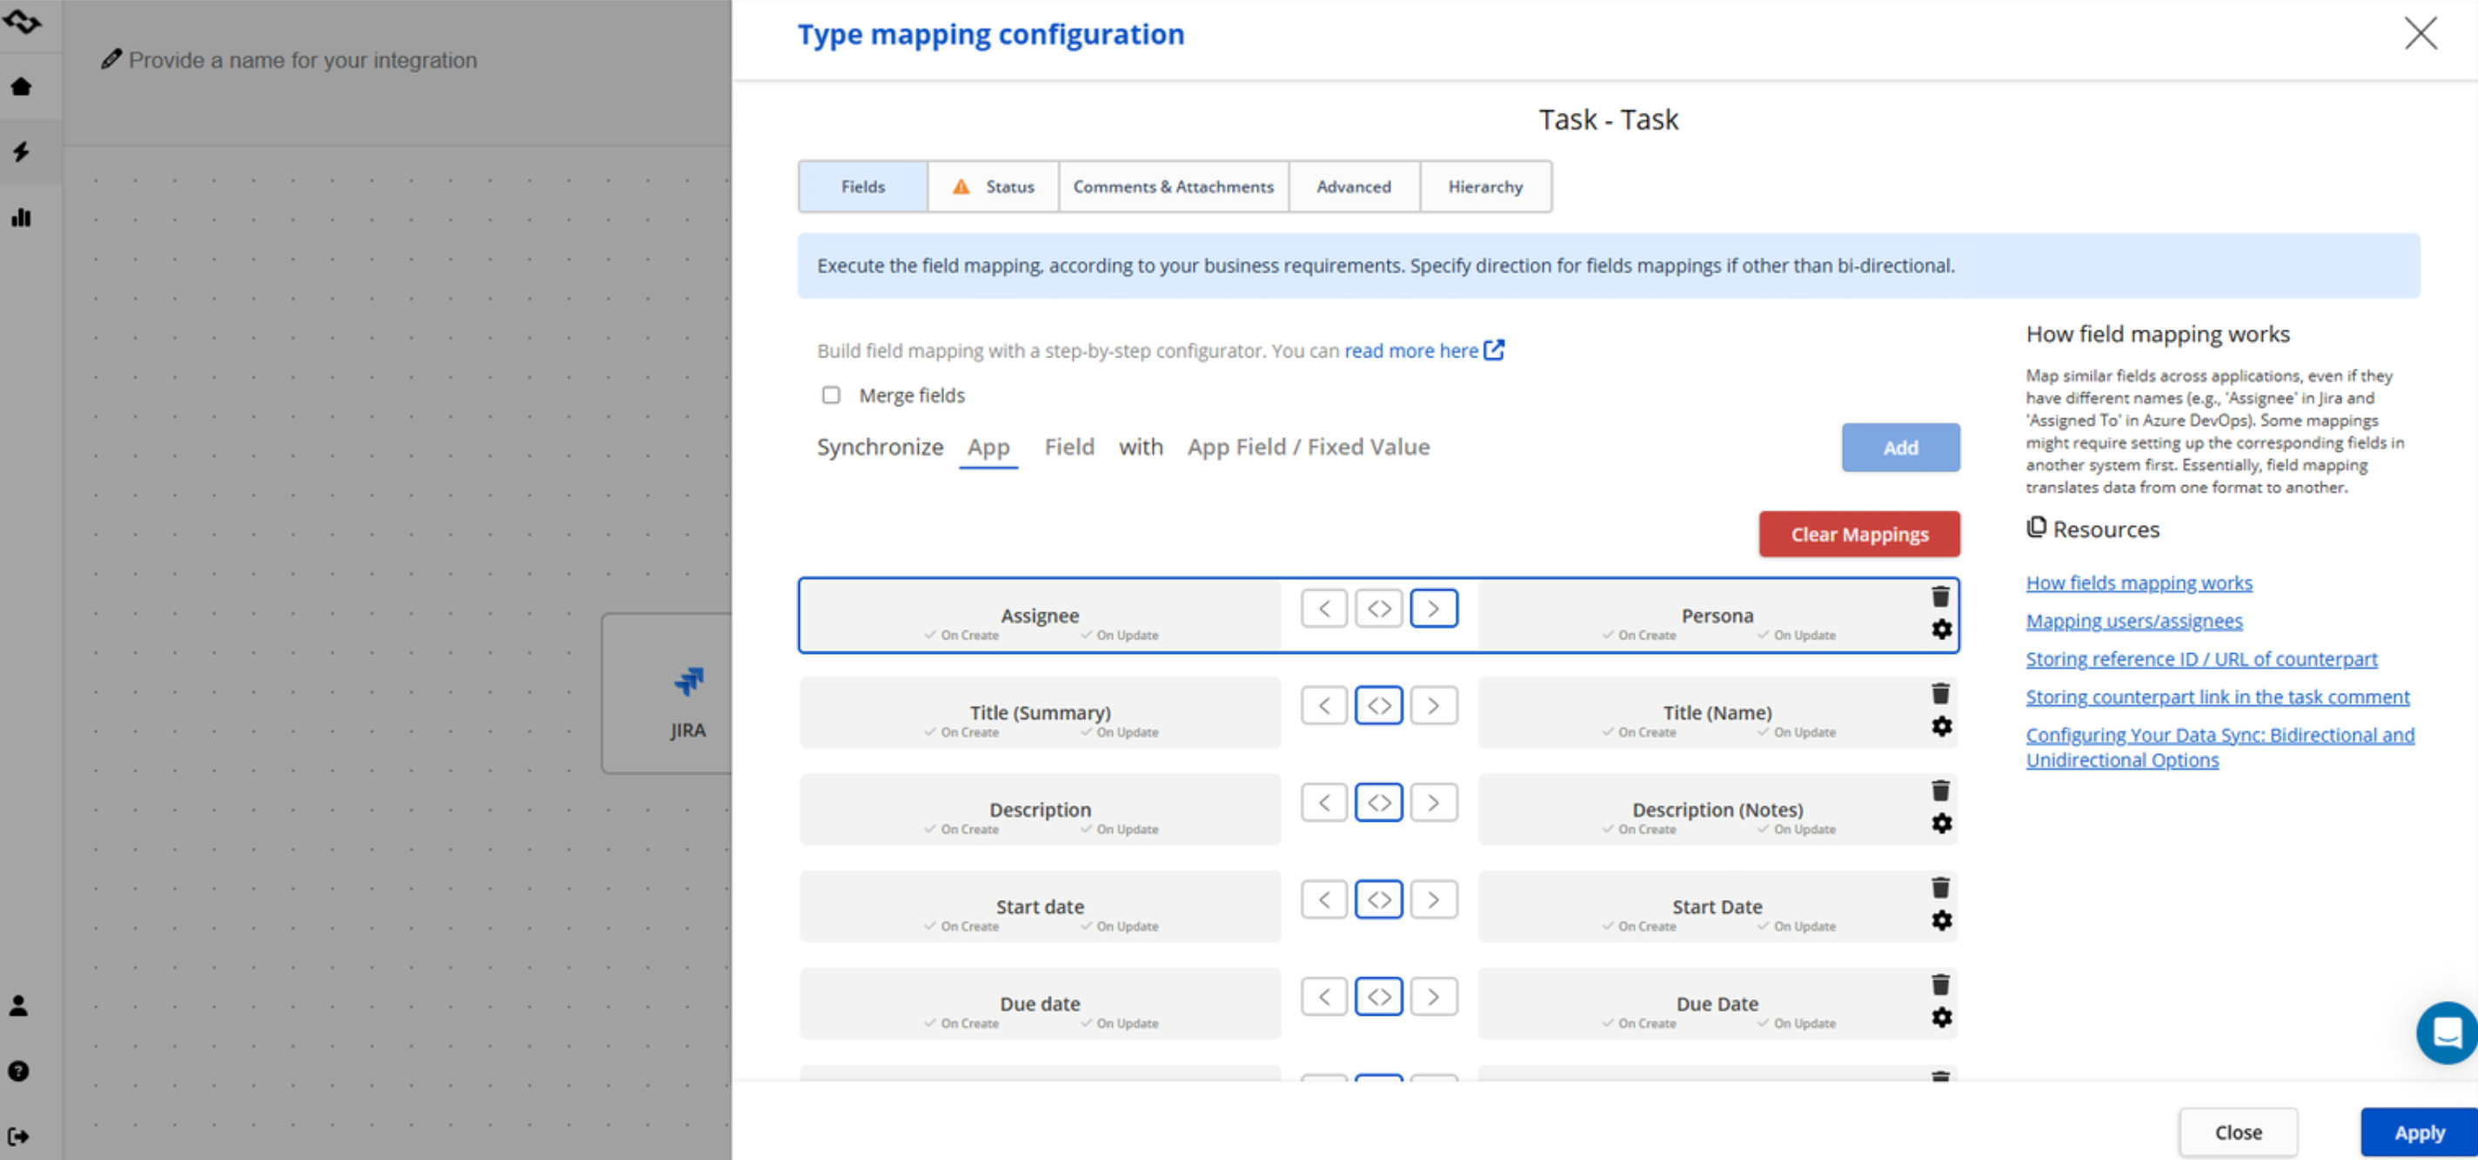Screen dimensions: 2478x1160
Task: Click trash icon for Description mapping
Action: [1939, 791]
